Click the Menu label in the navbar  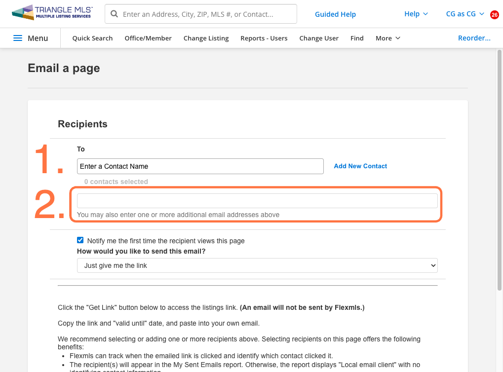38,38
